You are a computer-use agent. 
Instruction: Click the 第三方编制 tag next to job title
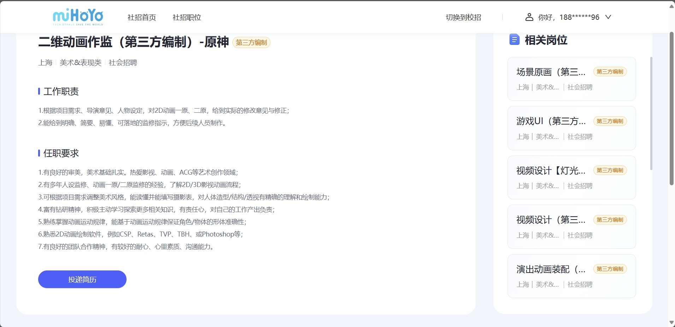(x=251, y=42)
